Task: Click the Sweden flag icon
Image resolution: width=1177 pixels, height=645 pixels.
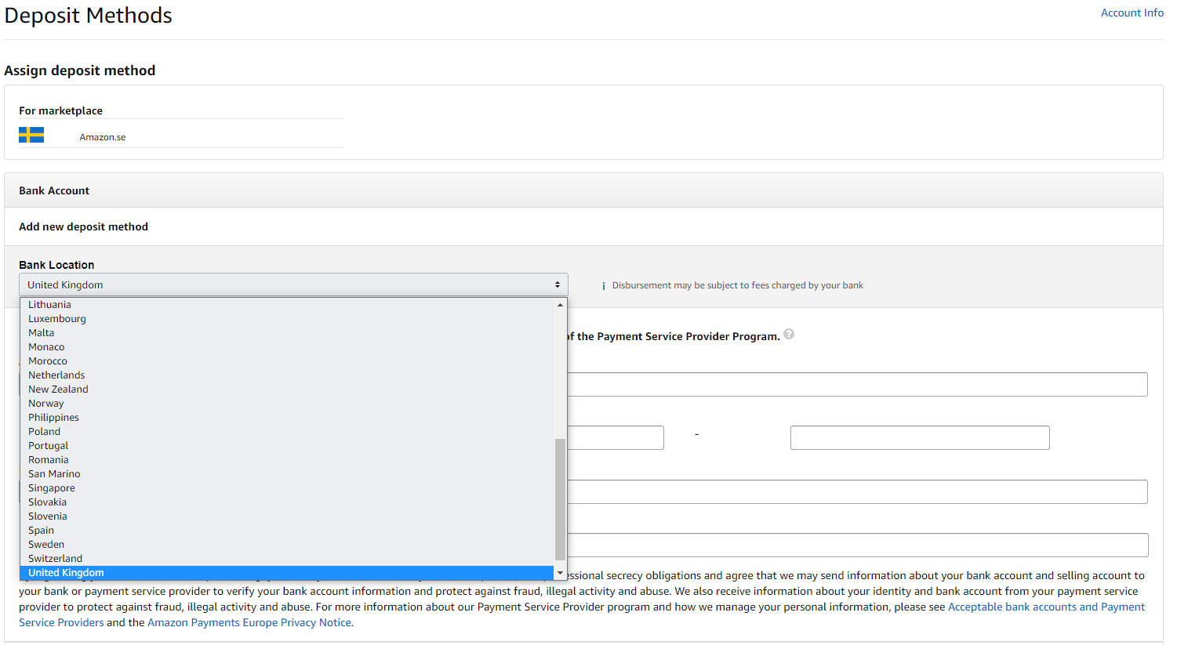Action: click(31, 135)
